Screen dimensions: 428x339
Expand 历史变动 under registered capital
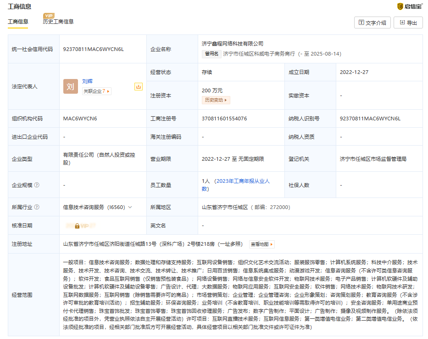(216, 100)
